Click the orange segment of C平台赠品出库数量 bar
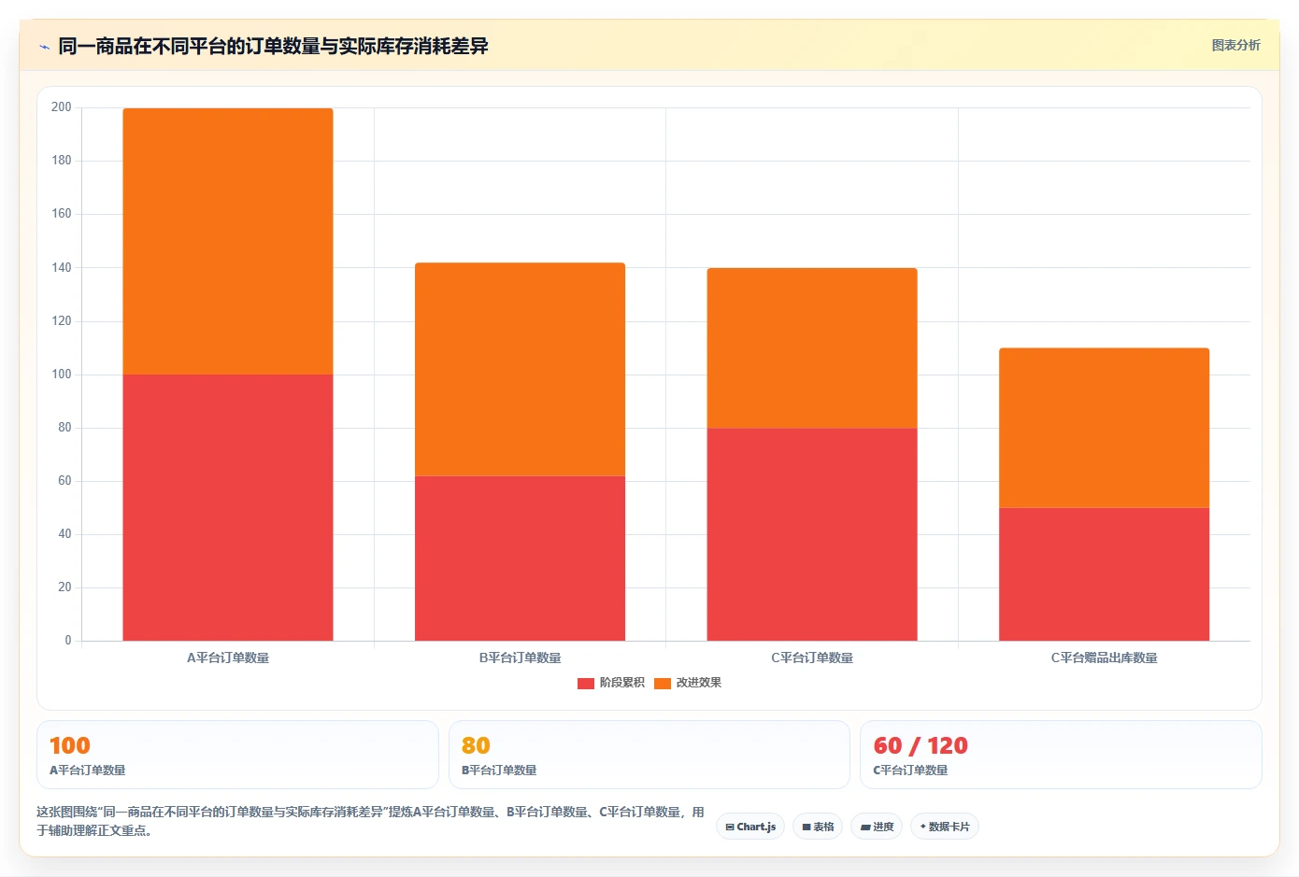This screenshot has height=877, width=1299. tap(1104, 428)
